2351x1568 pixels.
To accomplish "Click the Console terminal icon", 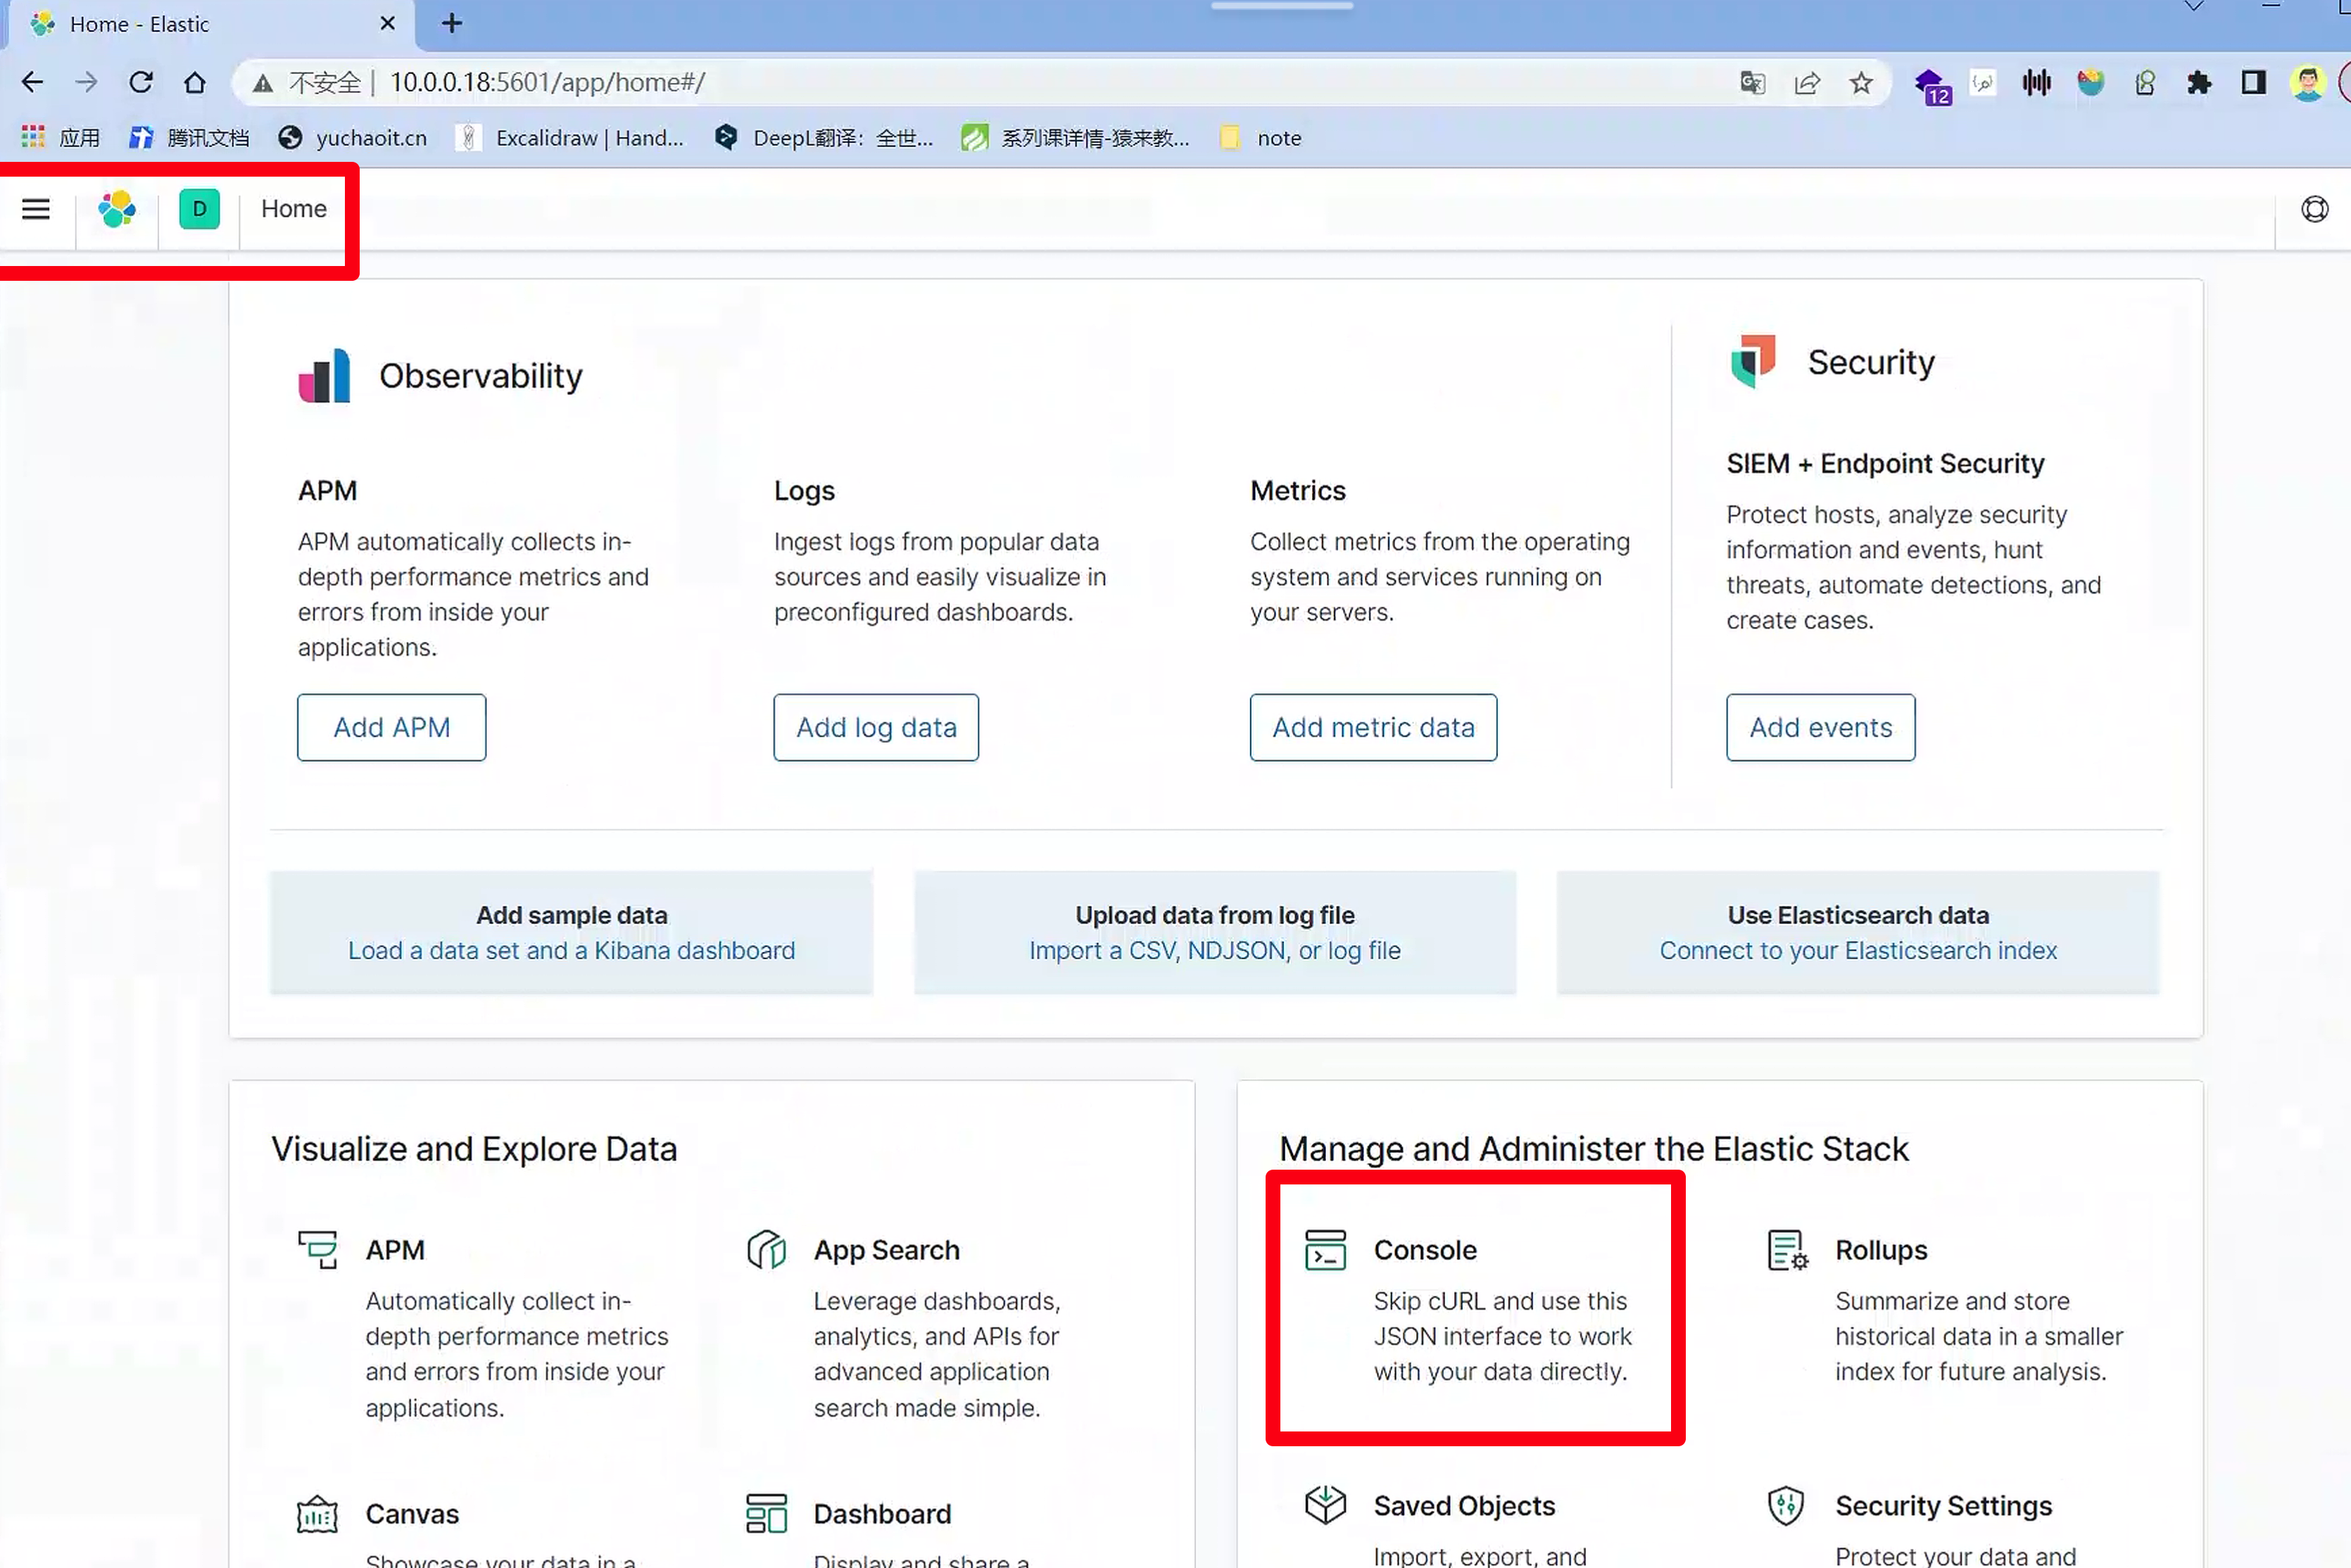I will [x=1325, y=1250].
